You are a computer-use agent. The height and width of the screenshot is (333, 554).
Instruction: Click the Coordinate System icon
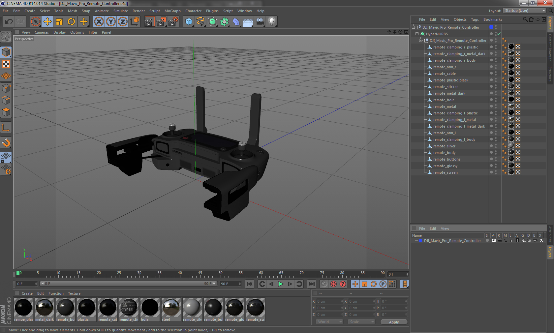135,22
